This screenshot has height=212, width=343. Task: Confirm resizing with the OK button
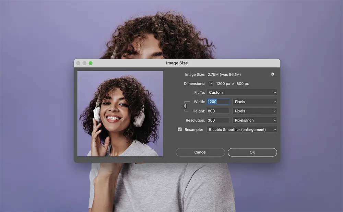[x=252, y=152]
